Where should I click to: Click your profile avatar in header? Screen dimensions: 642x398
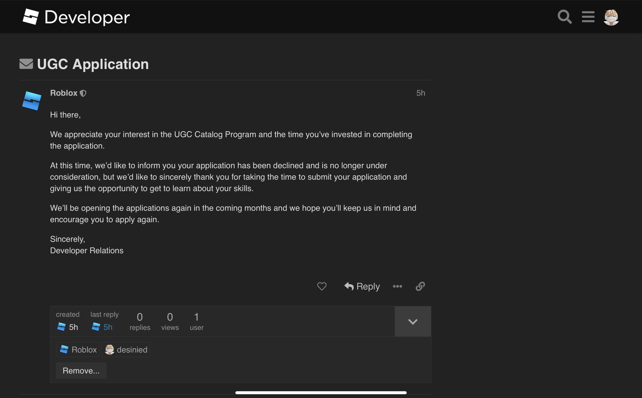(x=611, y=17)
